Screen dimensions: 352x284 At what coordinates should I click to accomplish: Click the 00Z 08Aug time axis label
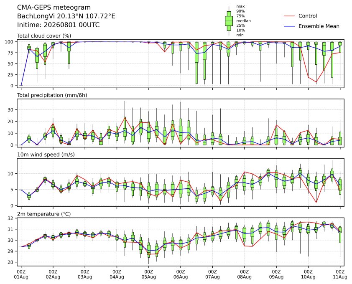(244, 274)
